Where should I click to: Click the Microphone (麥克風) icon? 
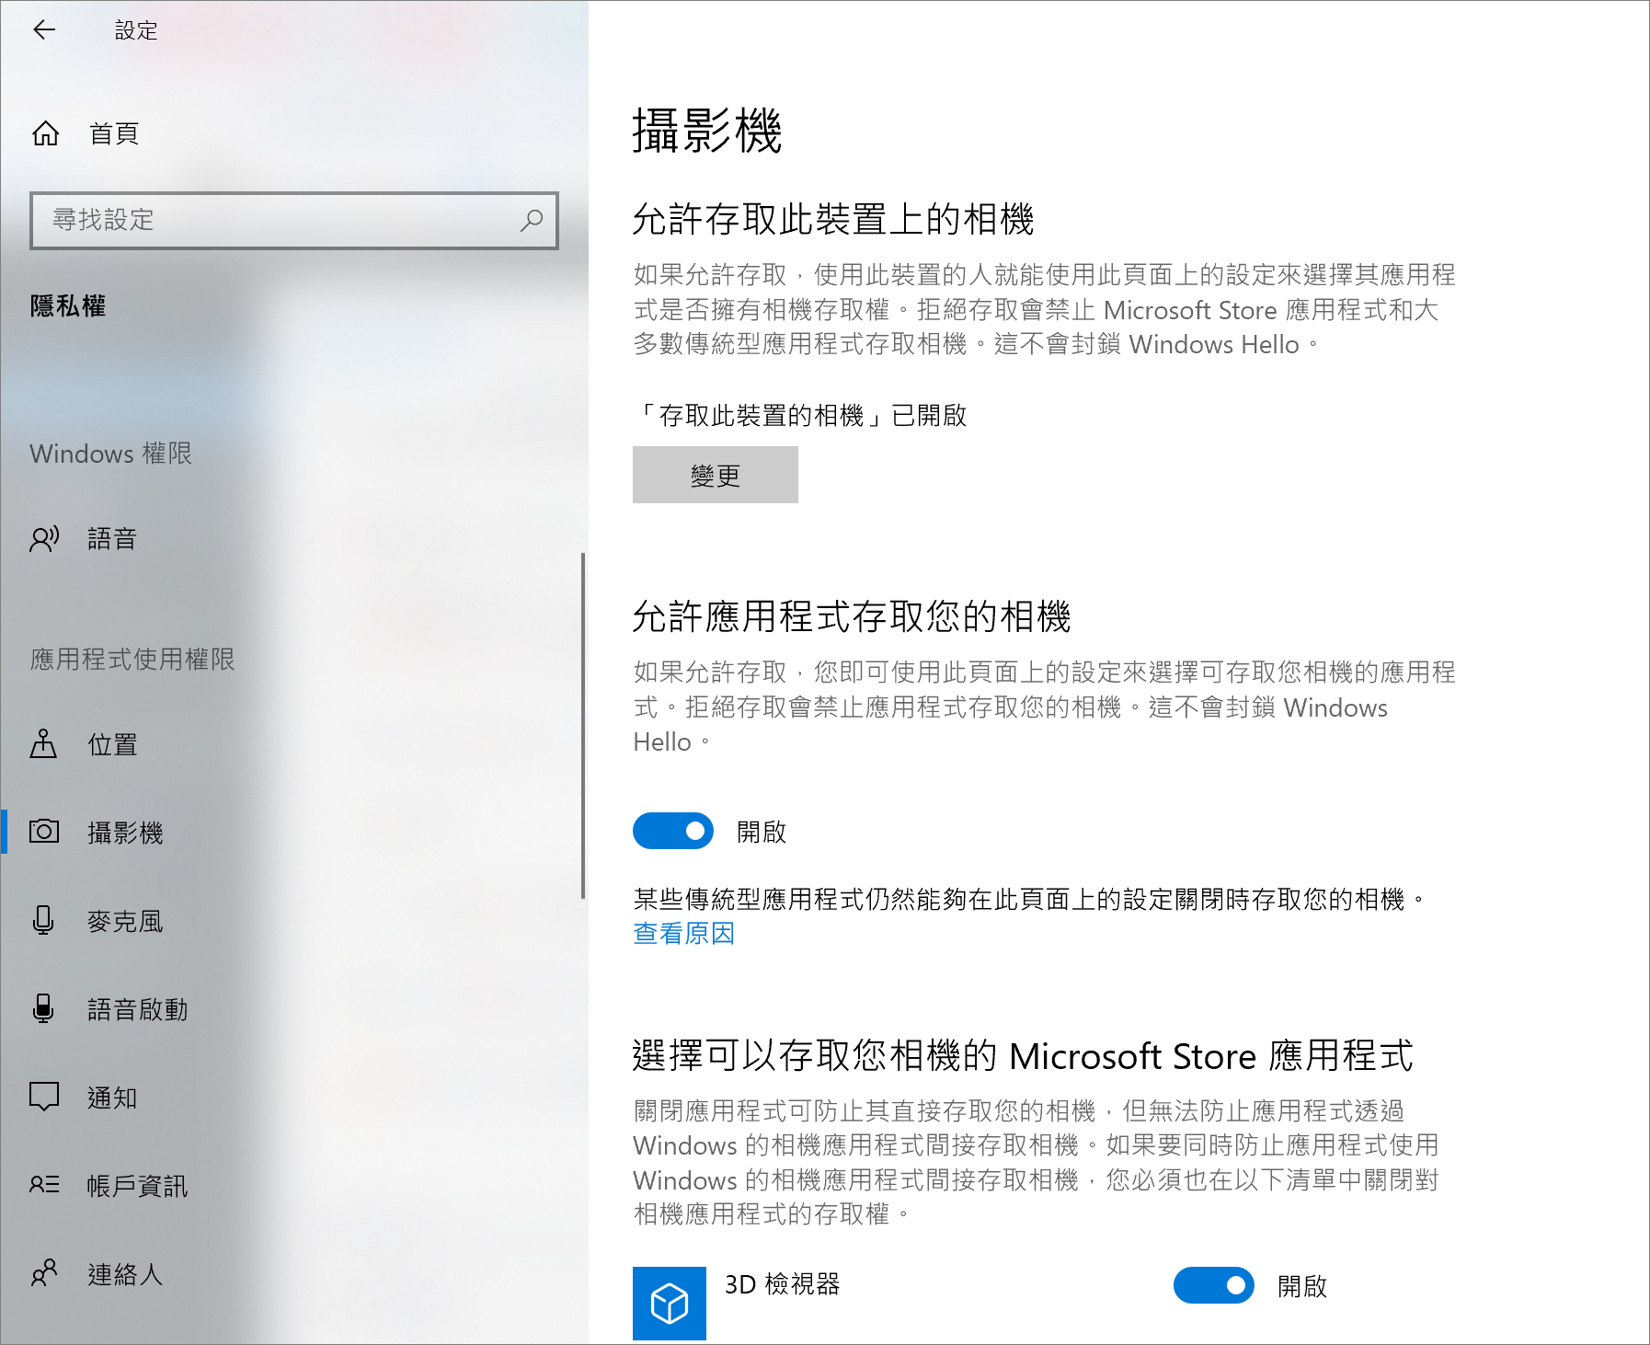(43, 921)
